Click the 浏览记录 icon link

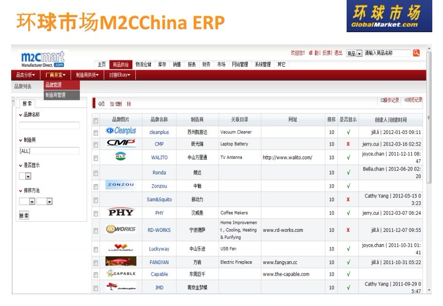413,100
